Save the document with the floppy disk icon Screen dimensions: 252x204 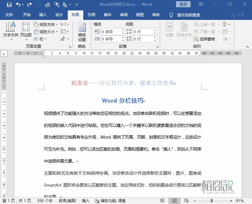[x=9, y=4]
